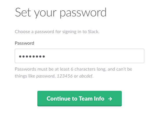Focus the Password input field
This screenshot has height=115, width=153.
click(x=80, y=56)
